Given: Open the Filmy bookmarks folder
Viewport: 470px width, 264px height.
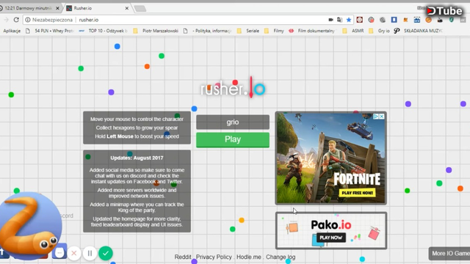Looking at the screenshot, I should pos(274,31).
